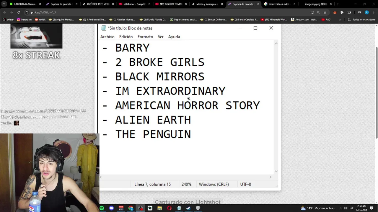The image size is (378, 212).
Task: Open Voicemeeter from the taskbar
Action: [x=121, y=208]
